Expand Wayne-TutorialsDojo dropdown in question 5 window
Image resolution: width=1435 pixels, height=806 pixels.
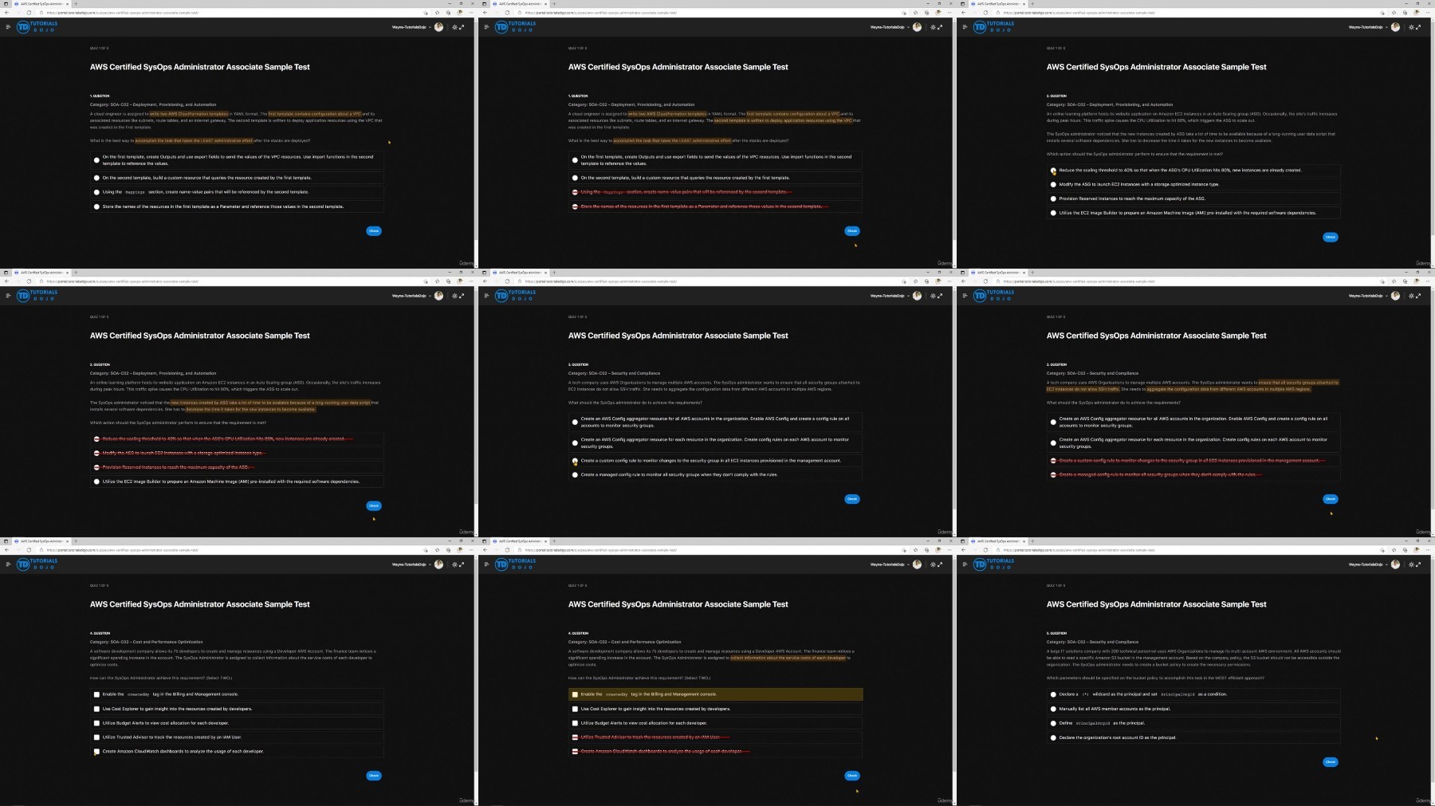click(x=1369, y=564)
